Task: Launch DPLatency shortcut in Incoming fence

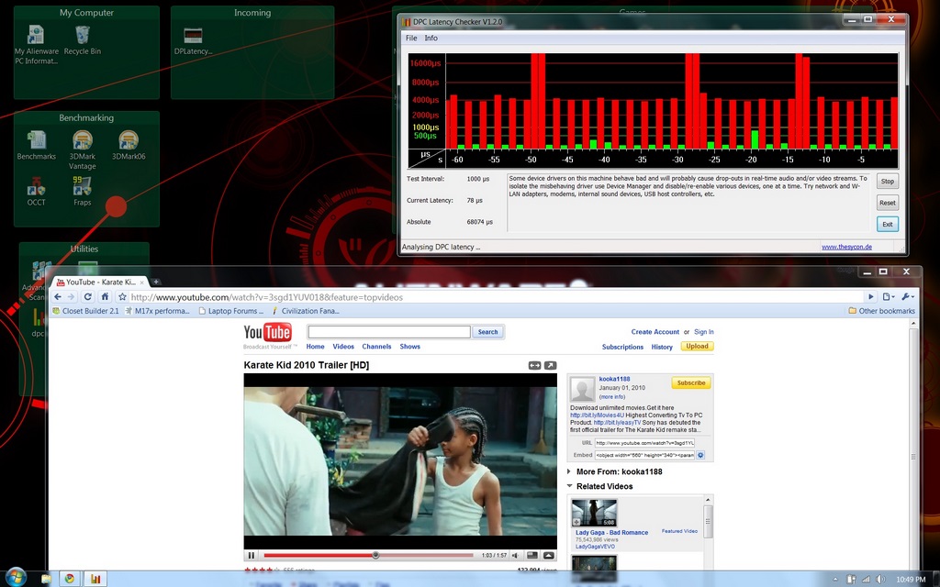Action: pyautogui.click(x=193, y=40)
